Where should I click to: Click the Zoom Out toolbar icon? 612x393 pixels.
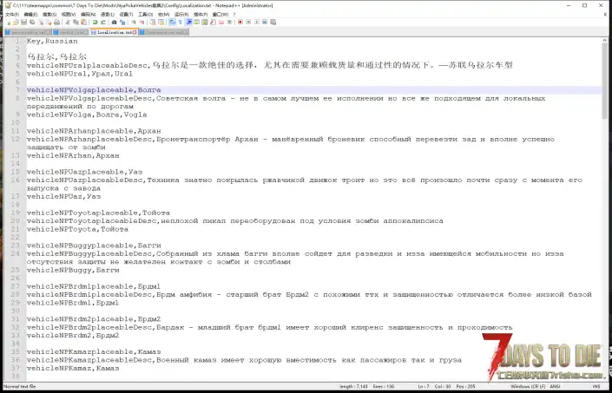pos(141,23)
